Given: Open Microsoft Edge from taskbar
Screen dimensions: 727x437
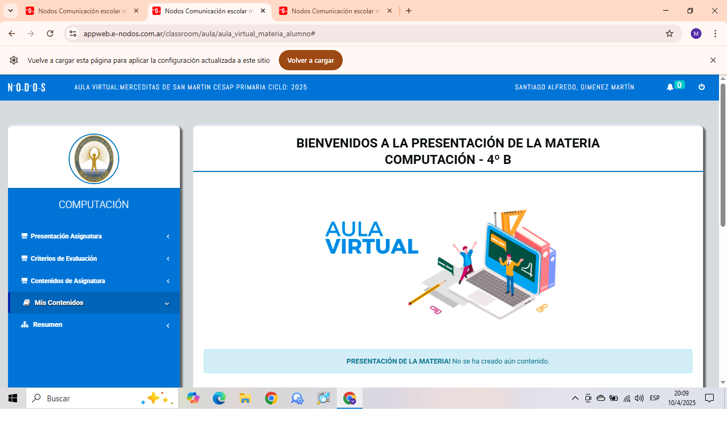Looking at the screenshot, I should tap(219, 398).
